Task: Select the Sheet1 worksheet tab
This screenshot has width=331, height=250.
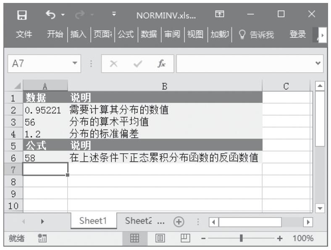Action: coord(93,221)
